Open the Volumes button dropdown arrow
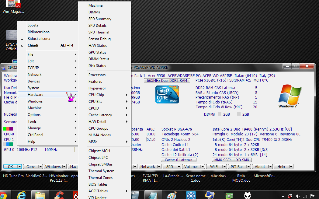Viewport: 319px width, 199px height. (202, 167)
